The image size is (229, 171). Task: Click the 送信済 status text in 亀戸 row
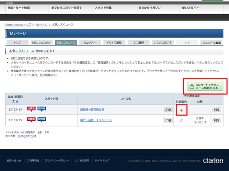click(x=200, y=118)
